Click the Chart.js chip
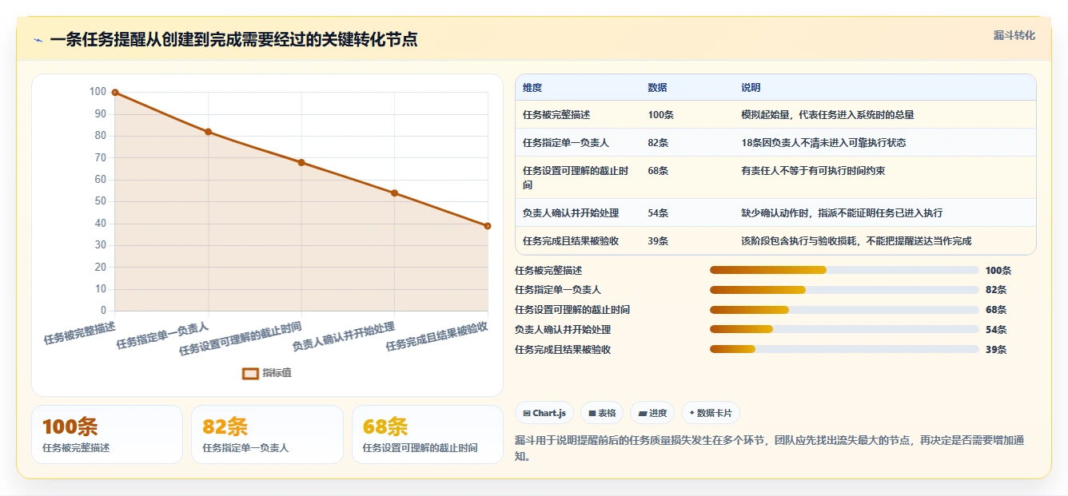Image resolution: width=1068 pixels, height=496 pixels. pyautogui.click(x=544, y=413)
